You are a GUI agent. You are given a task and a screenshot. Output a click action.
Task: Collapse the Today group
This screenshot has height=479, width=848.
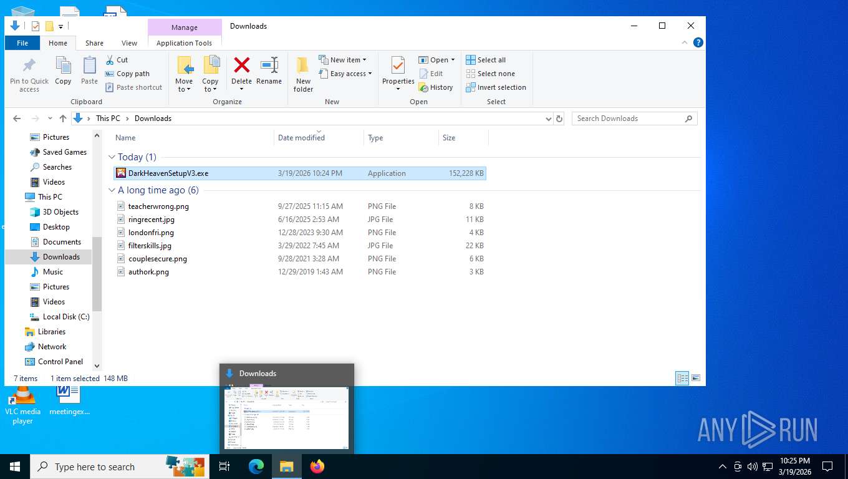pyautogui.click(x=112, y=157)
